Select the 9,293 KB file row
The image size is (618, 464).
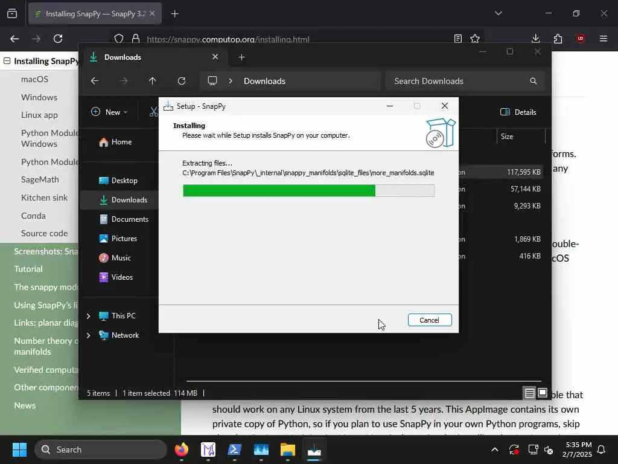[500, 207]
